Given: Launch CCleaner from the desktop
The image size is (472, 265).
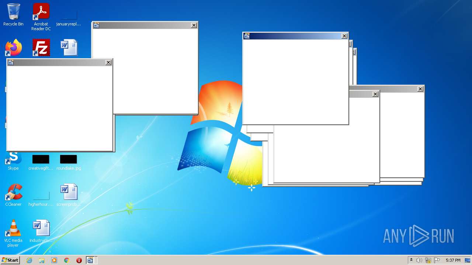Looking at the screenshot, I should click(13, 195).
